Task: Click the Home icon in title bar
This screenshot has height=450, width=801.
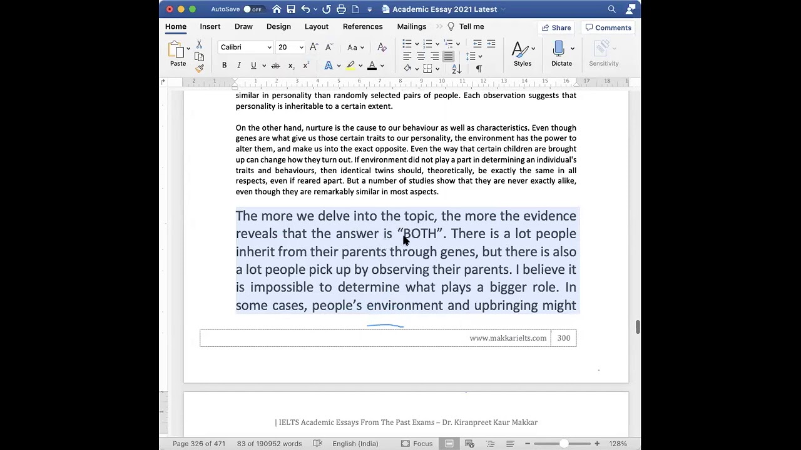Action: point(277,9)
